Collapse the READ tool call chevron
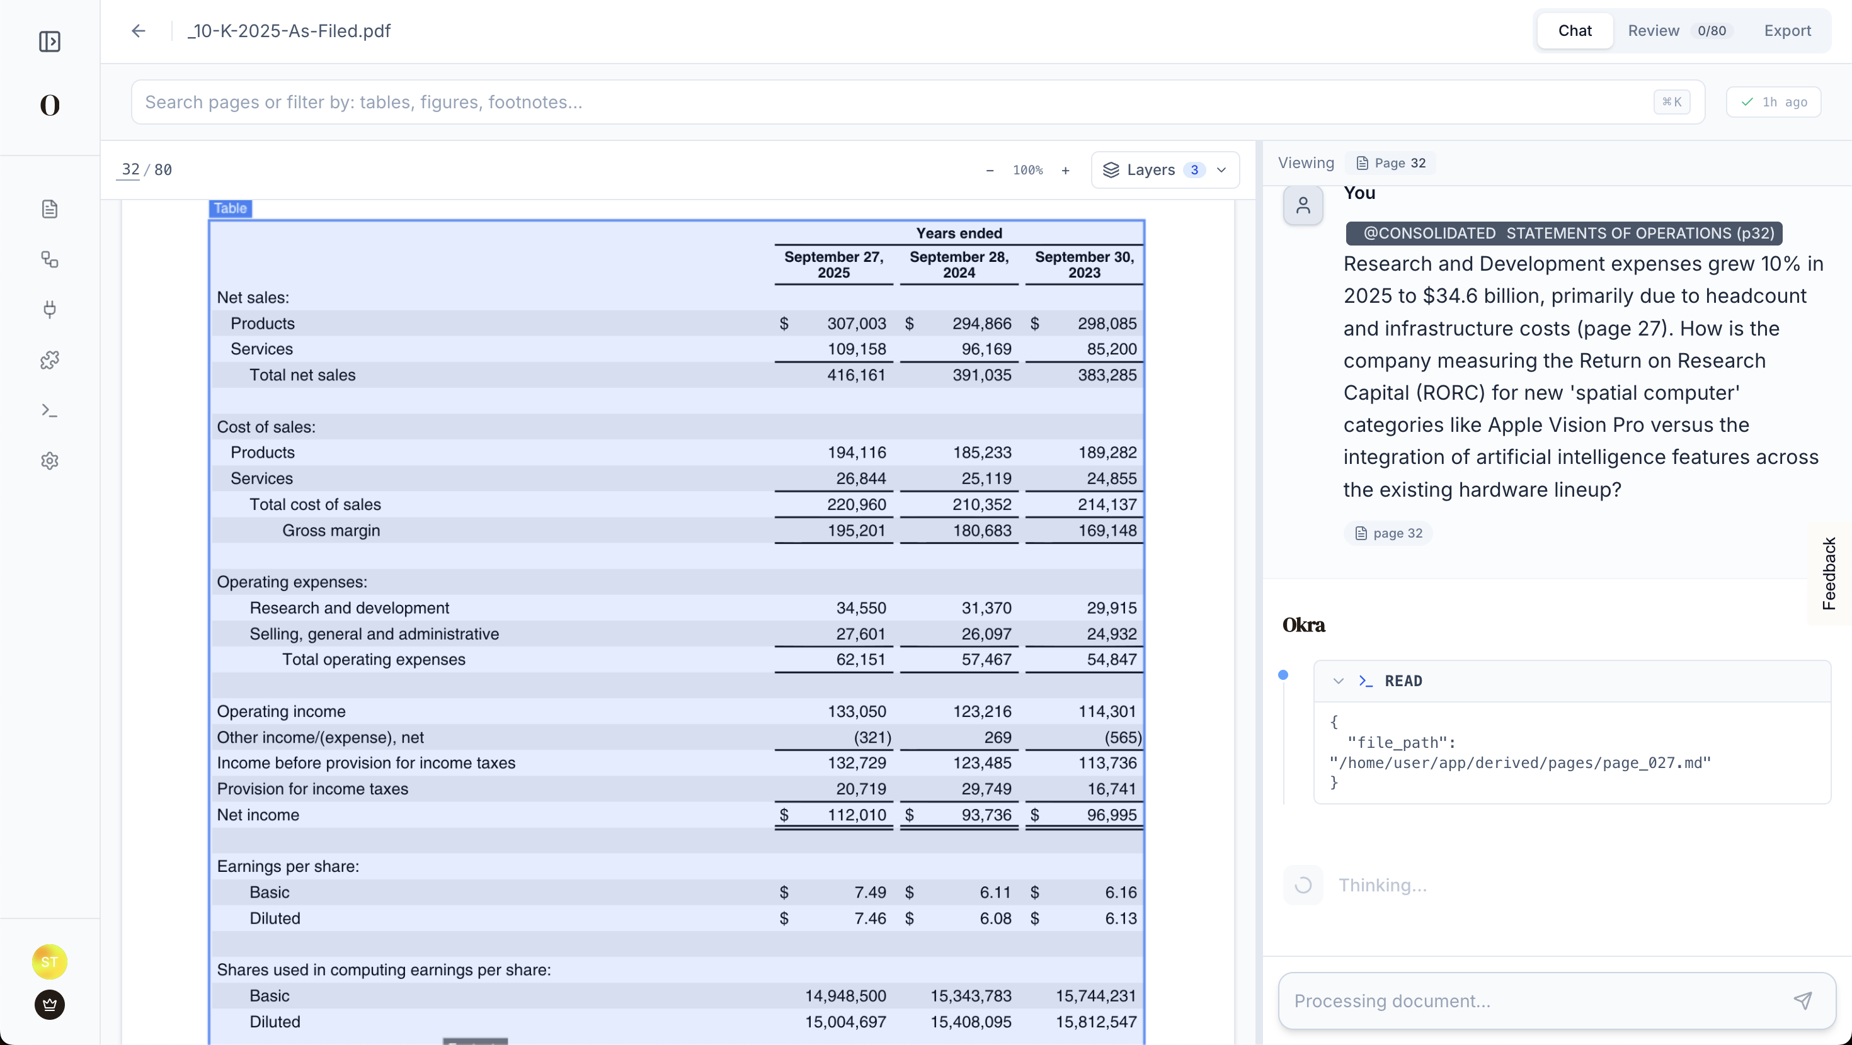The image size is (1852, 1045). point(1338,681)
